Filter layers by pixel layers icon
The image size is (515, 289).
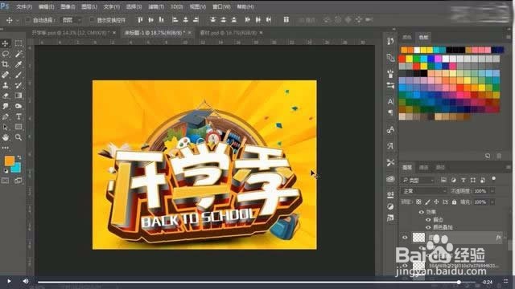pyautogui.click(x=443, y=180)
